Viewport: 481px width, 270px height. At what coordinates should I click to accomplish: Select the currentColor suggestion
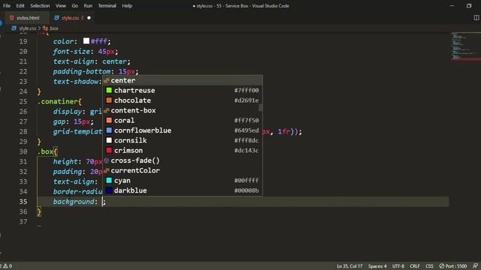tap(183, 170)
